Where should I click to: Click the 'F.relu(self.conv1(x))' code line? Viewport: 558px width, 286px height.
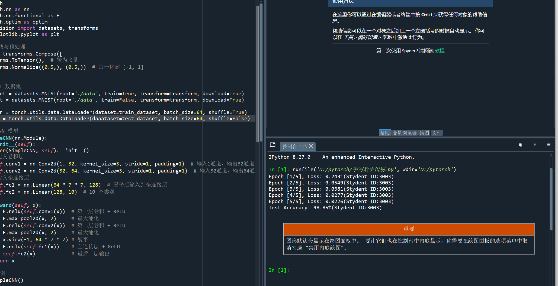tap(64, 212)
